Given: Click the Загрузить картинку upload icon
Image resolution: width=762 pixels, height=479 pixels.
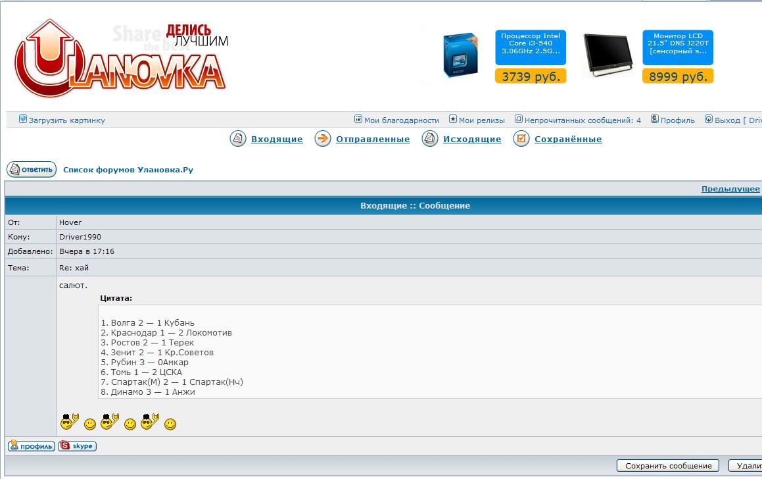Looking at the screenshot, I should [x=22, y=120].
